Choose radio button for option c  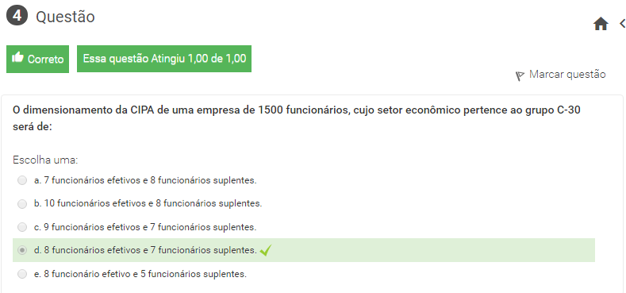coord(22,227)
